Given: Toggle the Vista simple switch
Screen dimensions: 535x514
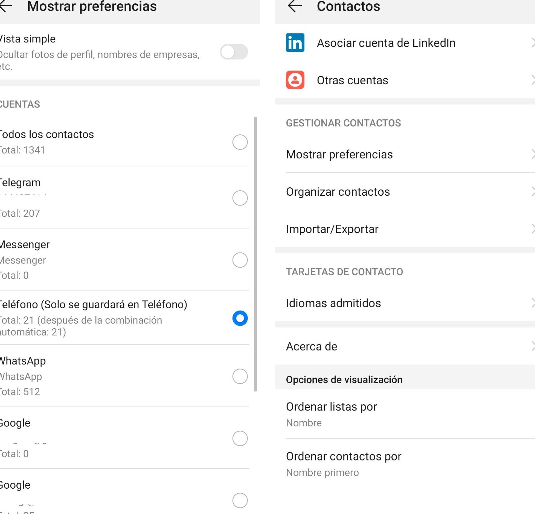Looking at the screenshot, I should (234, 52).
